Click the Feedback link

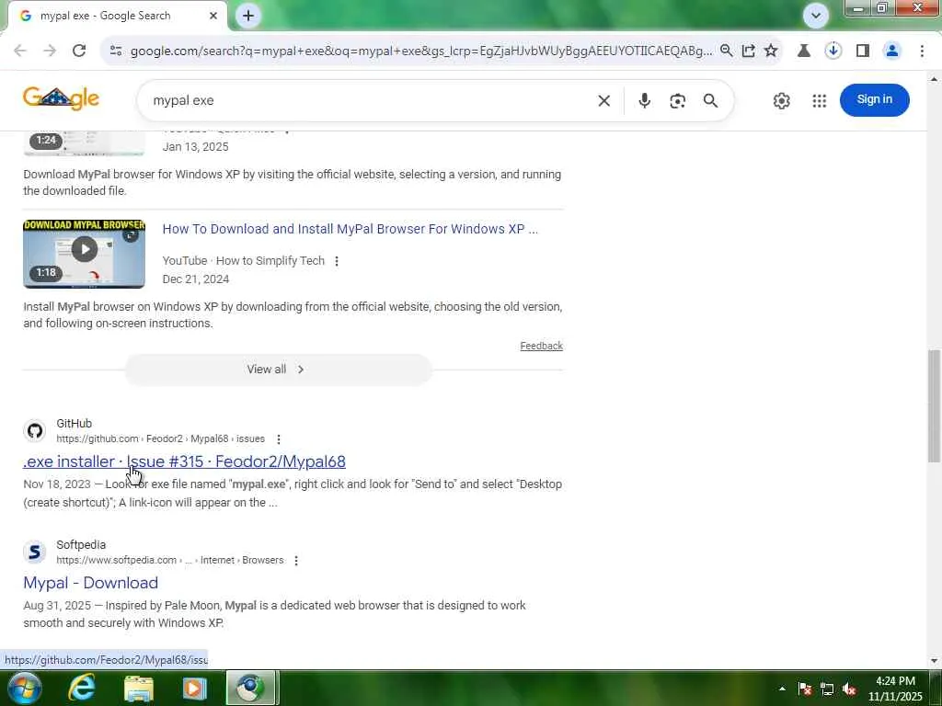tap(541, 346)
